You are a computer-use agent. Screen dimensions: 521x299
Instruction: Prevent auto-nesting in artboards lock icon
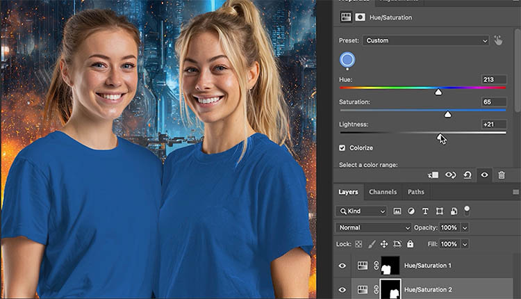397,244
